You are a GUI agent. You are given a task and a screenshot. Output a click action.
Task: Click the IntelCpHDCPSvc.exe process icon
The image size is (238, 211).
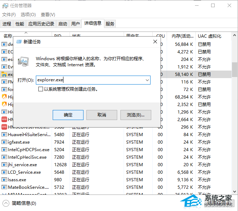[4, 149]
